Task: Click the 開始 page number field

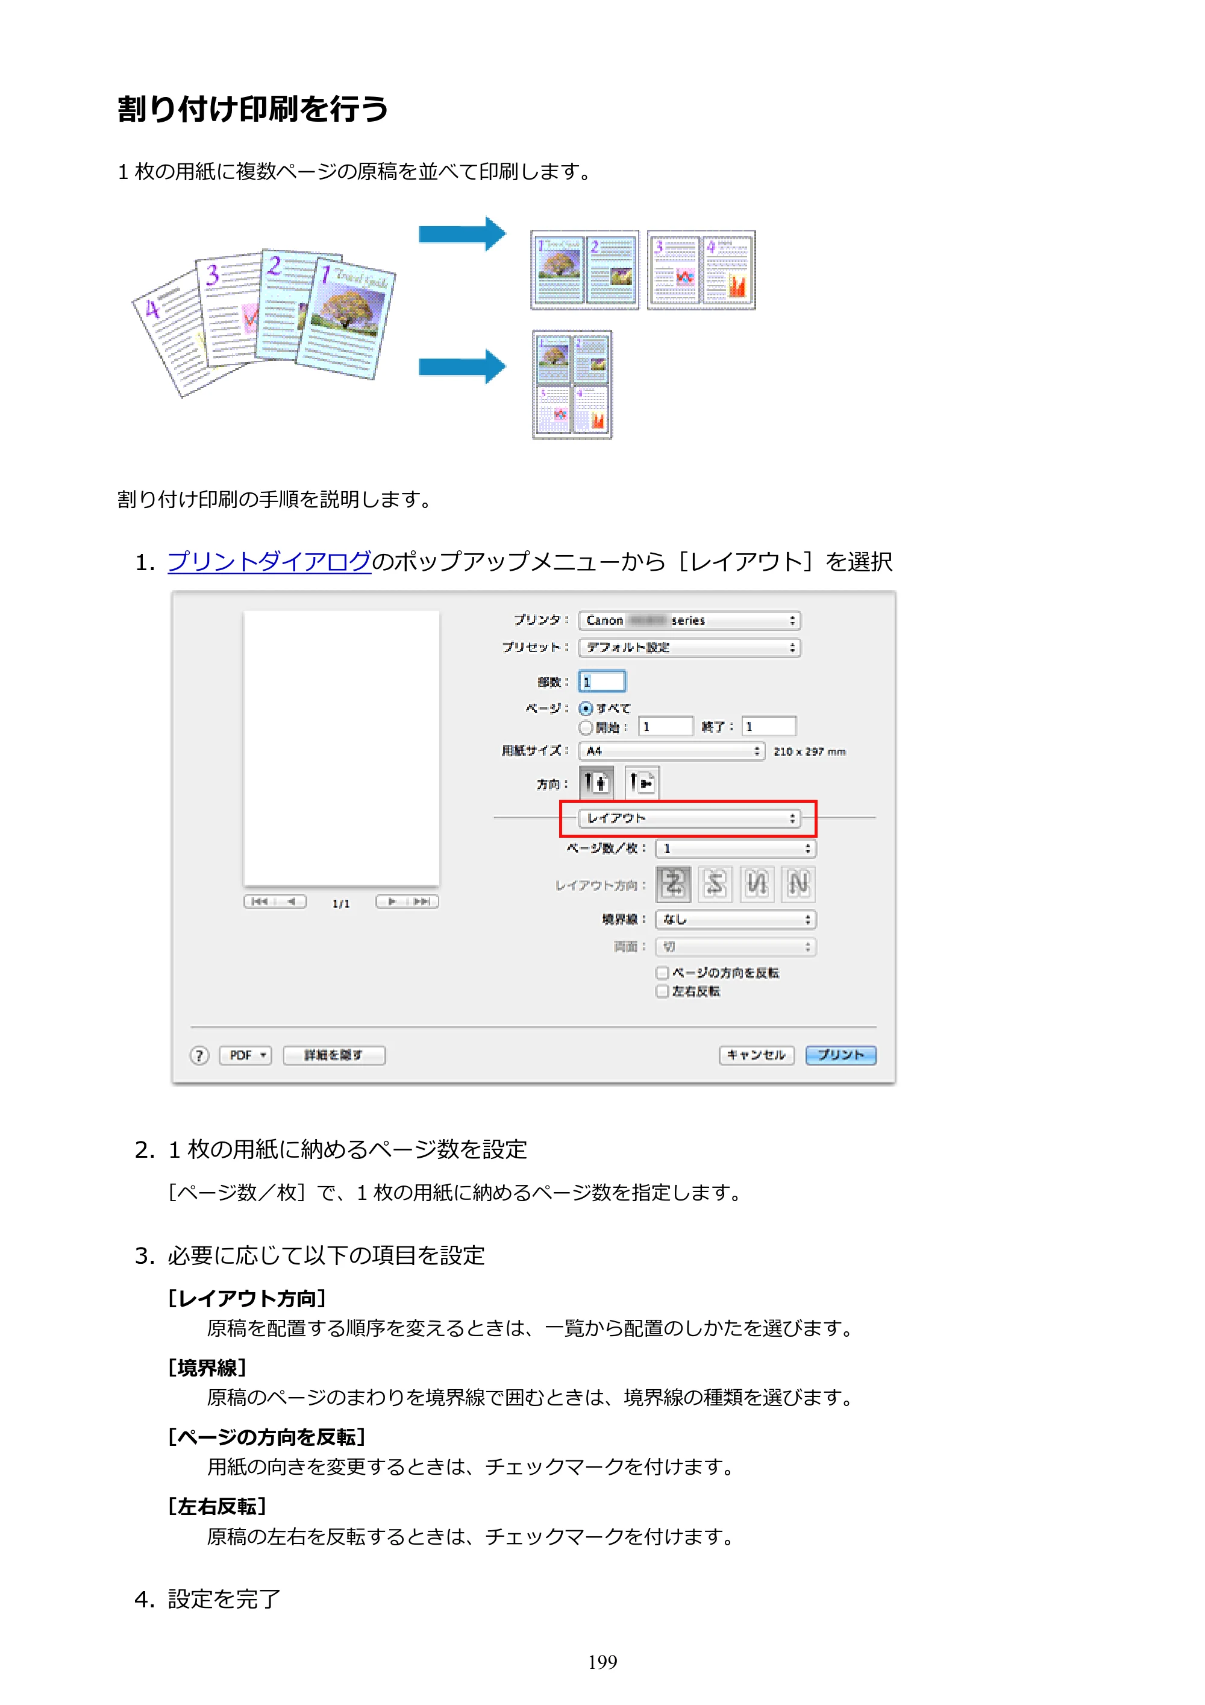Action: coord(665,726)
